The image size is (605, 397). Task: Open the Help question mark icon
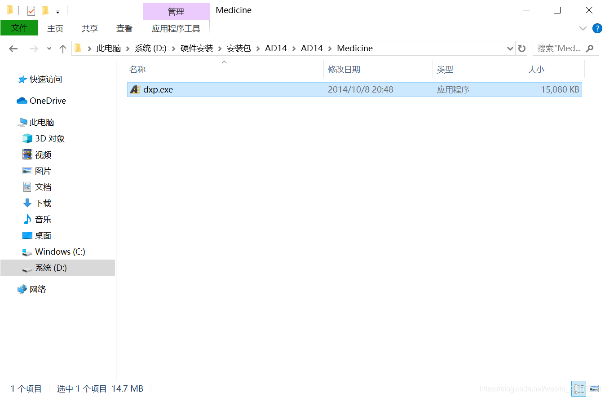597,28
